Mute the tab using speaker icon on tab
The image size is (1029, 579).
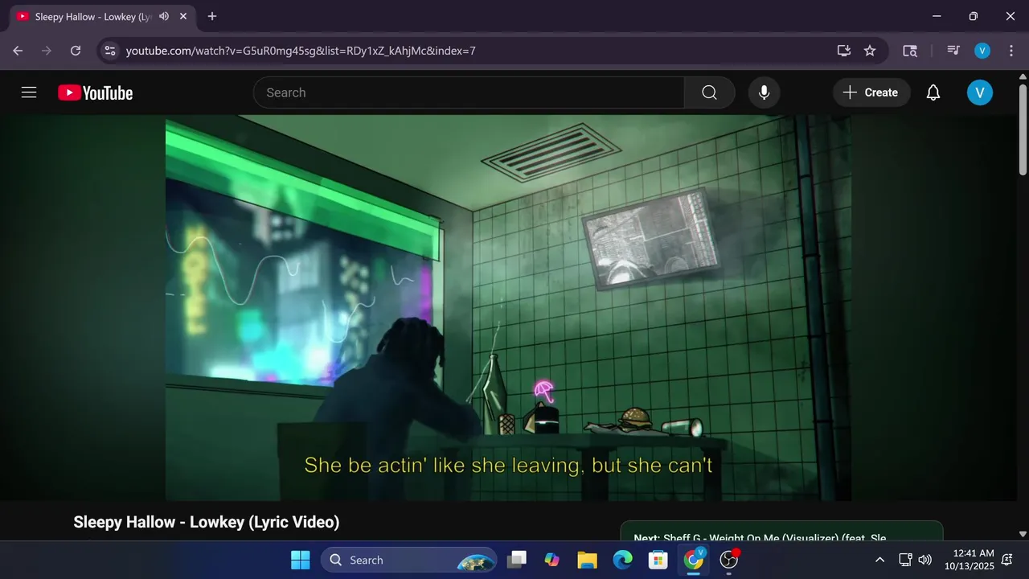coord(164,16)
